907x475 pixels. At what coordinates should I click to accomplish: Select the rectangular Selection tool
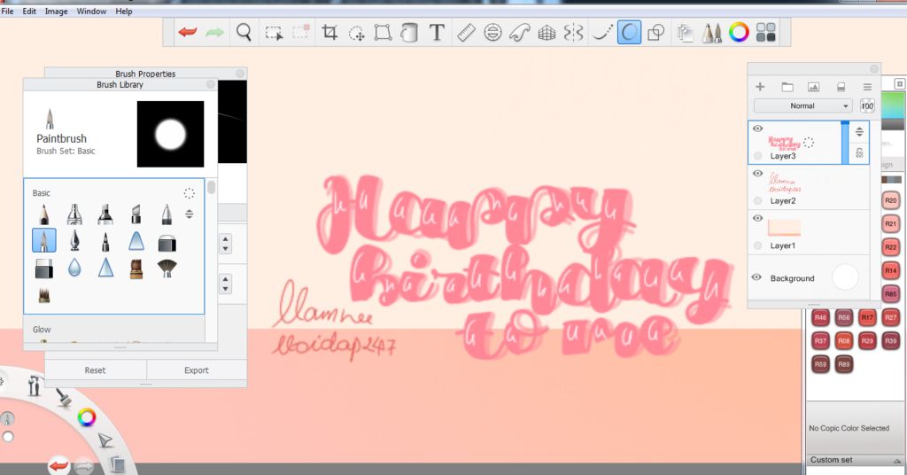point(274,33)
